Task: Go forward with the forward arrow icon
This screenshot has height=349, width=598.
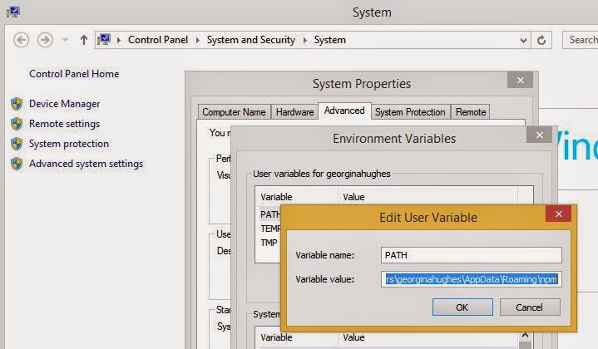Action: click(x=45, y=40)
